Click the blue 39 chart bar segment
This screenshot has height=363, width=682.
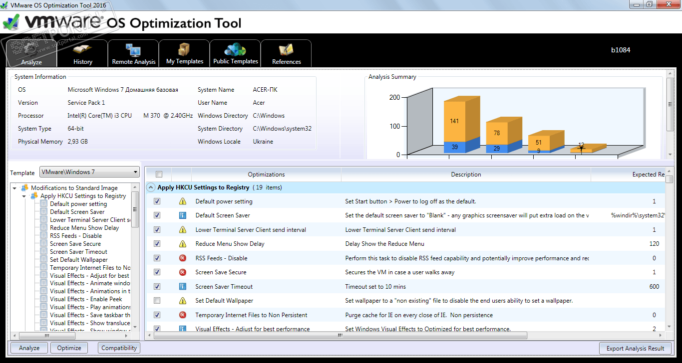click(x=454, y=148)
